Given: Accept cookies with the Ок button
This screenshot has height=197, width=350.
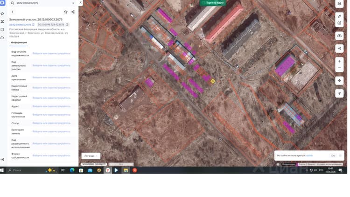Looking at the screenshot, I should coord(333,155).
